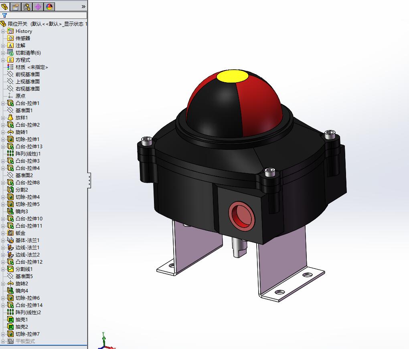Select the 基准面1 plane icon
Viewport: 409px width, 349px height.
click(10, 111)
